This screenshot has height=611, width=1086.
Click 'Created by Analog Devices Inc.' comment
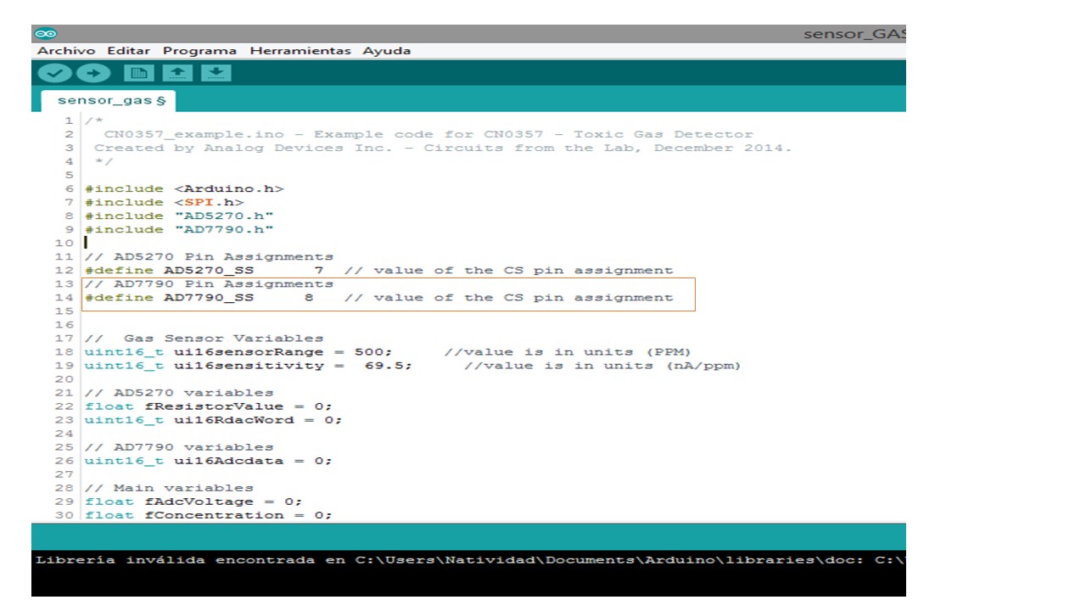[442, 149]
